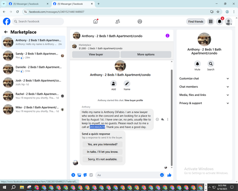Screen dimensions: 238x191
Task: Expand Chat members section
Action: coord(204,87)
